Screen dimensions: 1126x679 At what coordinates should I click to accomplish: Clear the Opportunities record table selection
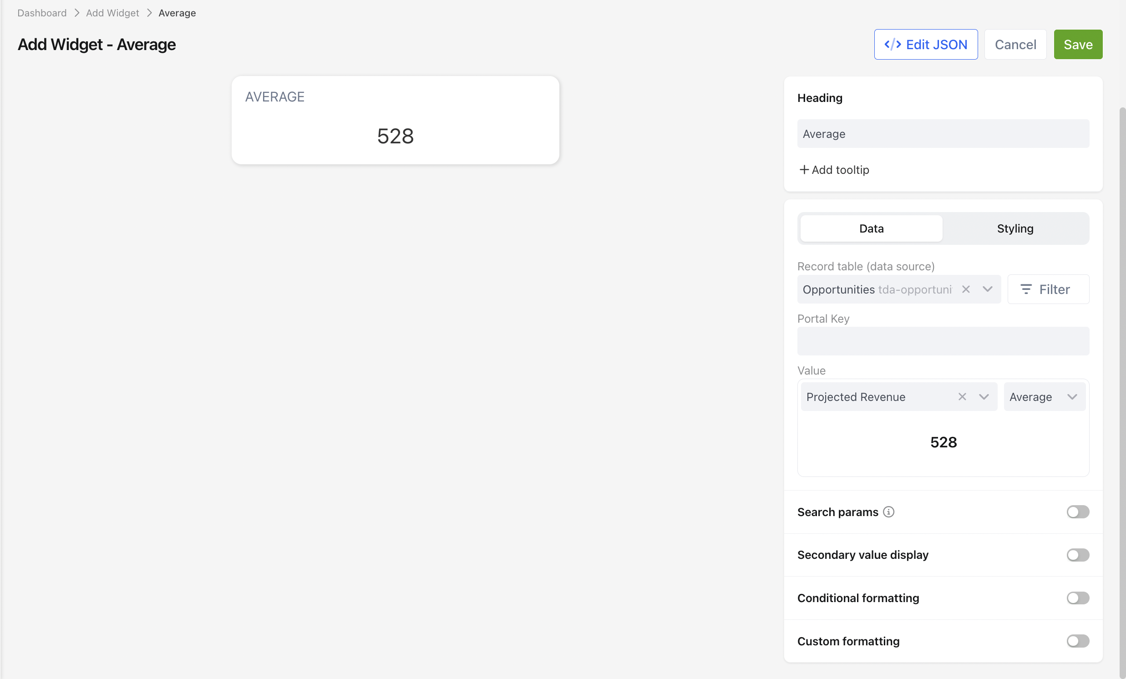(966, 289)
